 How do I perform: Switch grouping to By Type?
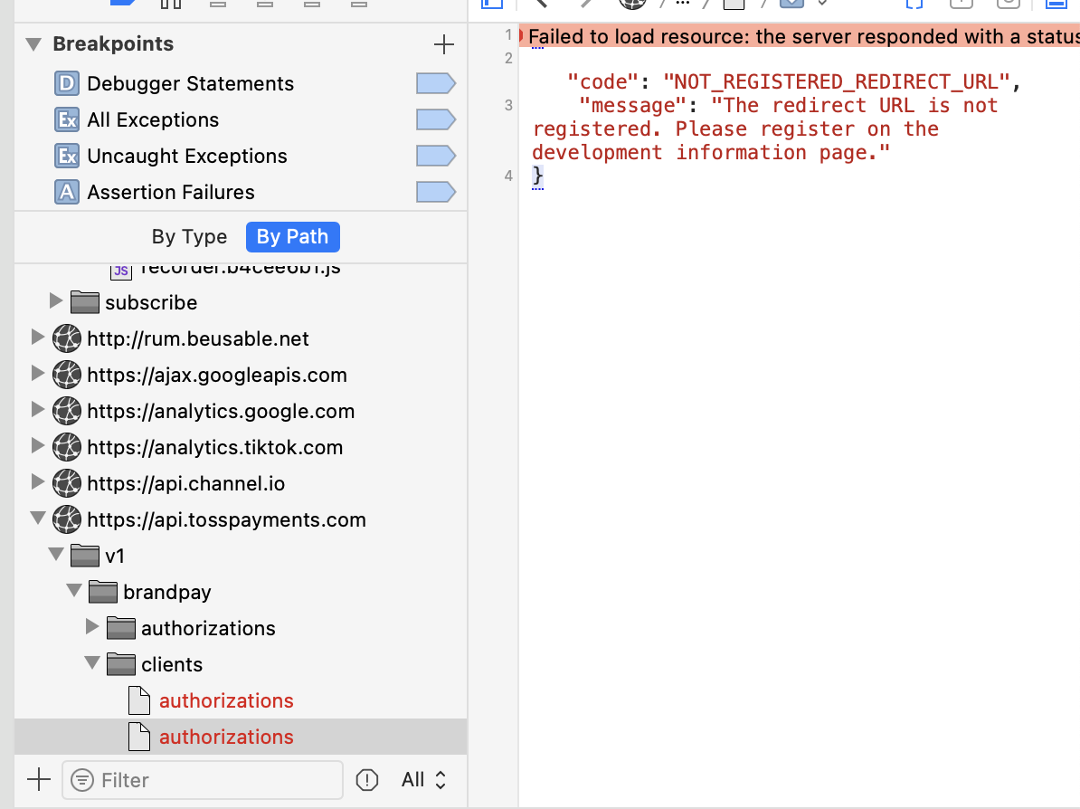pyautogui.click(x=189, y=237)
